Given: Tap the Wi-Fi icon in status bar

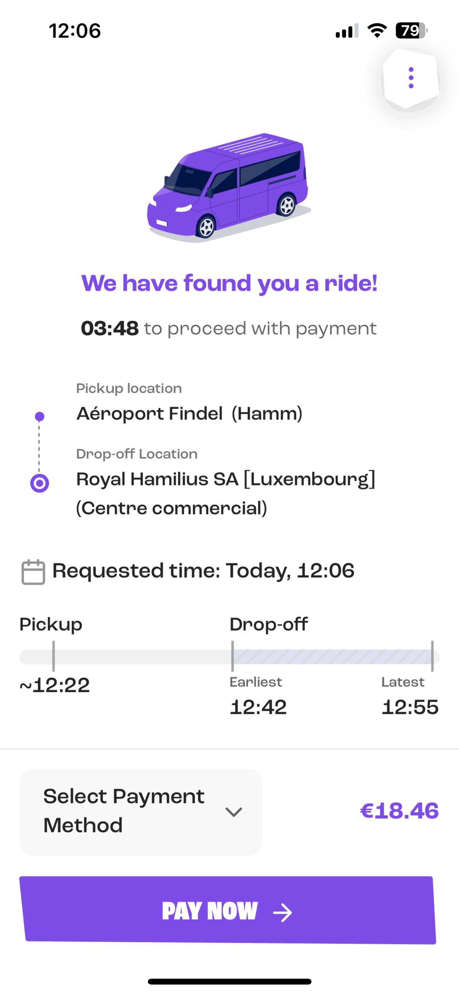Looking at the screenshot, I should pyautogui.click(x=377, y=31).
